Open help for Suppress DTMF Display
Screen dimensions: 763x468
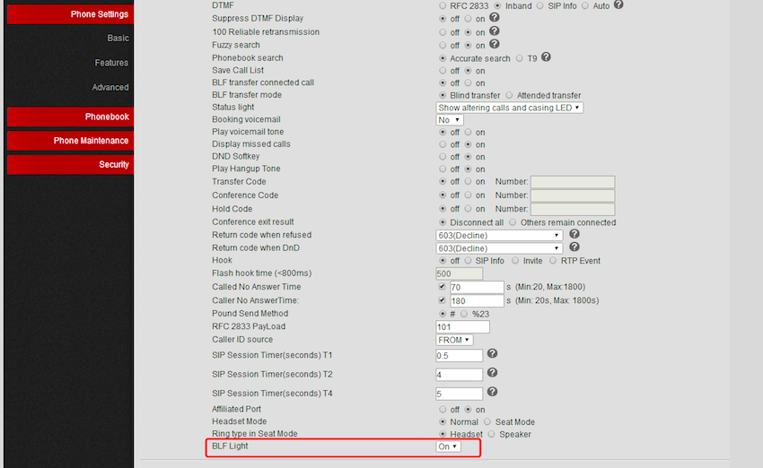click(495, 18)
